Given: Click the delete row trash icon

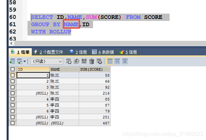Looking at the screenshot, I should pyautogui.click(x=92, y=61).
